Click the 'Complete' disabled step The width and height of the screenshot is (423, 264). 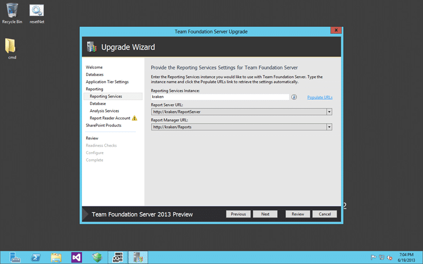tap(95, 160)
